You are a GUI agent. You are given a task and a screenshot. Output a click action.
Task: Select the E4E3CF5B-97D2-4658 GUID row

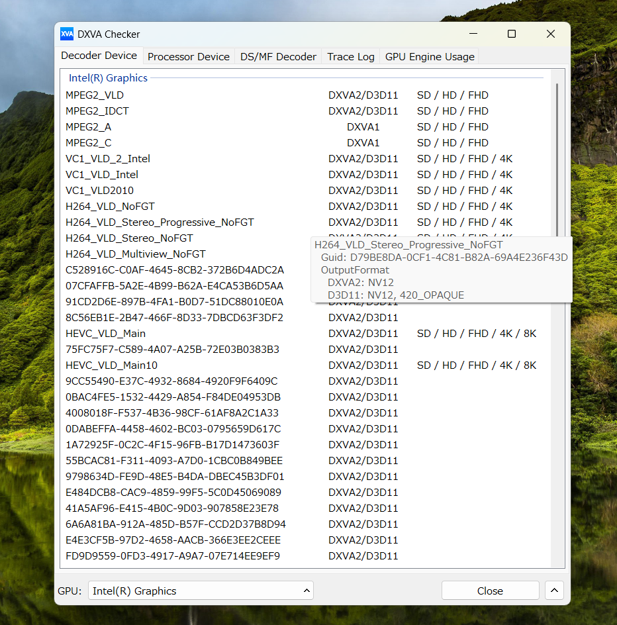[x=305, y=540]
